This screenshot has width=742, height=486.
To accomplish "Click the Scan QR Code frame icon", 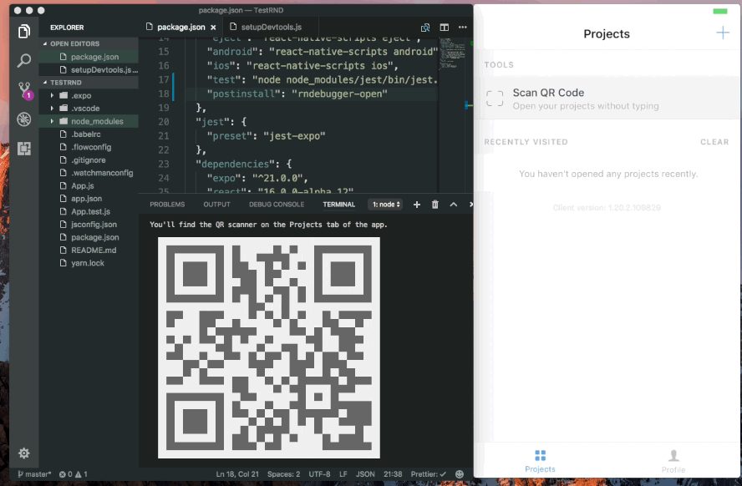I will [495, 99].
